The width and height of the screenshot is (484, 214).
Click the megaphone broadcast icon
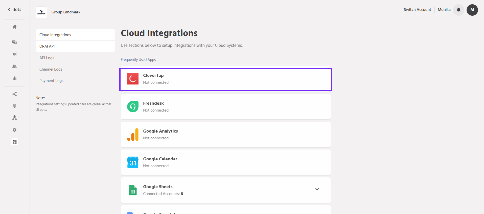tap(15, 54)
